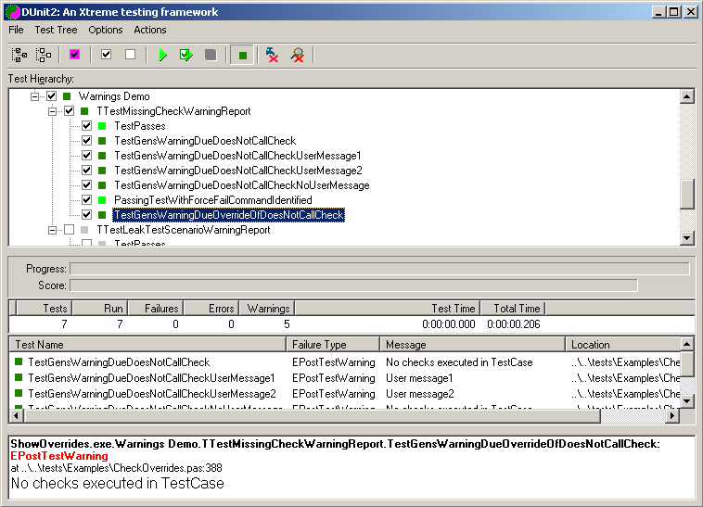Click the empty checkbox toolbar icon
This screenshot has height=507, width=703.
[x=131, y=55]
